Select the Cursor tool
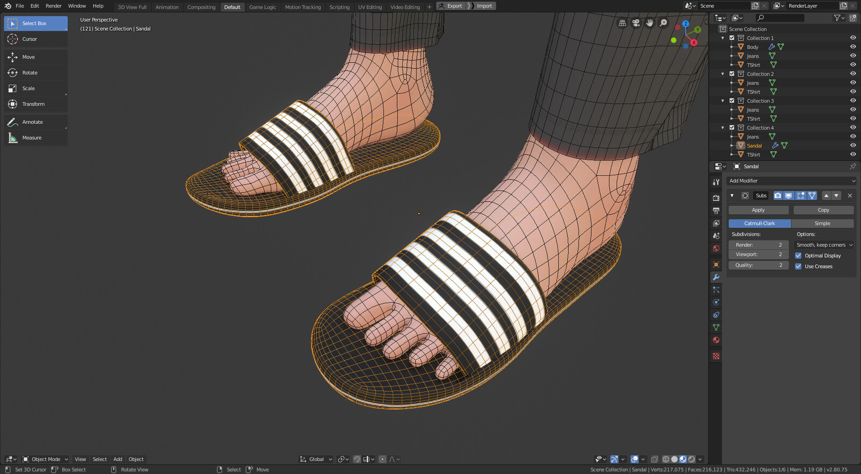Screen dimensions: 861x474 coord(36,39)
